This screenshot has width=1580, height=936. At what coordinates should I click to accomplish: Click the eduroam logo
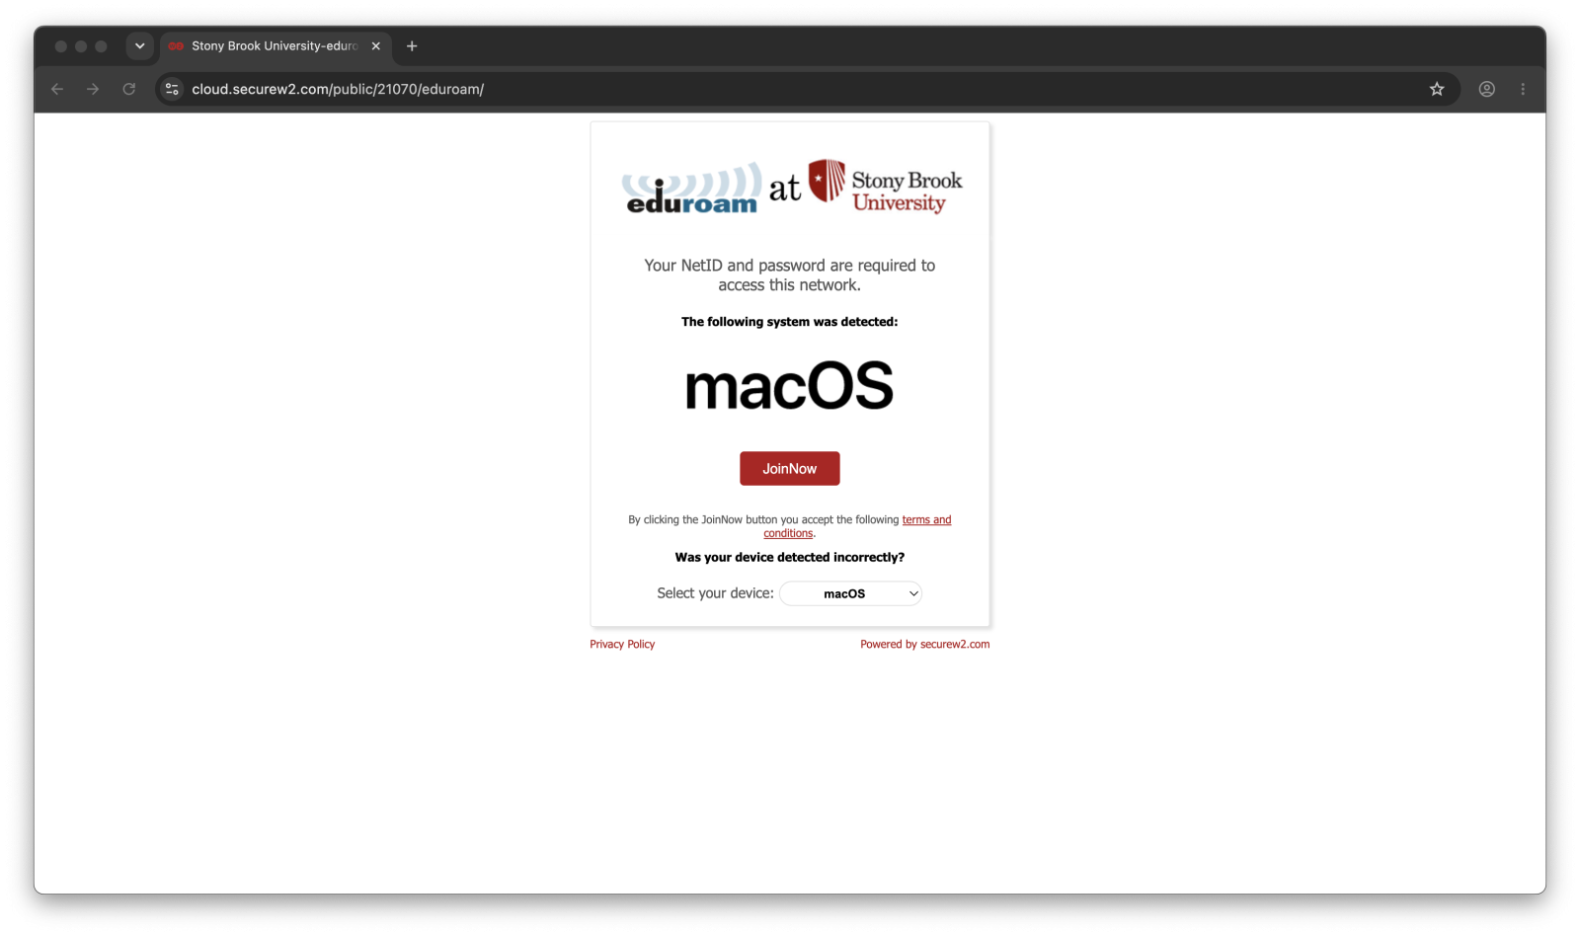(691, 188)
